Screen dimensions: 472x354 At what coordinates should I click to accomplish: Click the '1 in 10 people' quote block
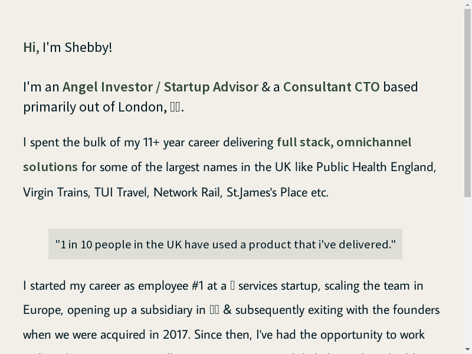pyautogui.click(x=225, y=244)
